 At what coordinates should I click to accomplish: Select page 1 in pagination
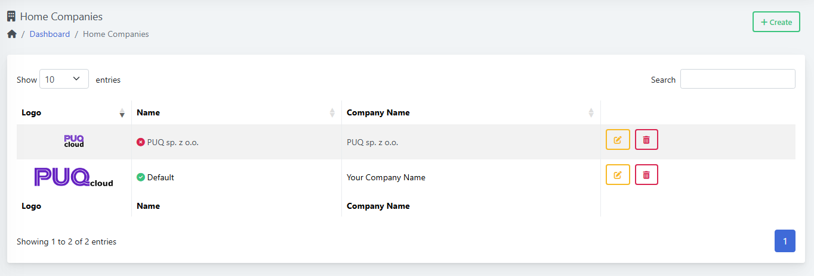coord(785,241)
